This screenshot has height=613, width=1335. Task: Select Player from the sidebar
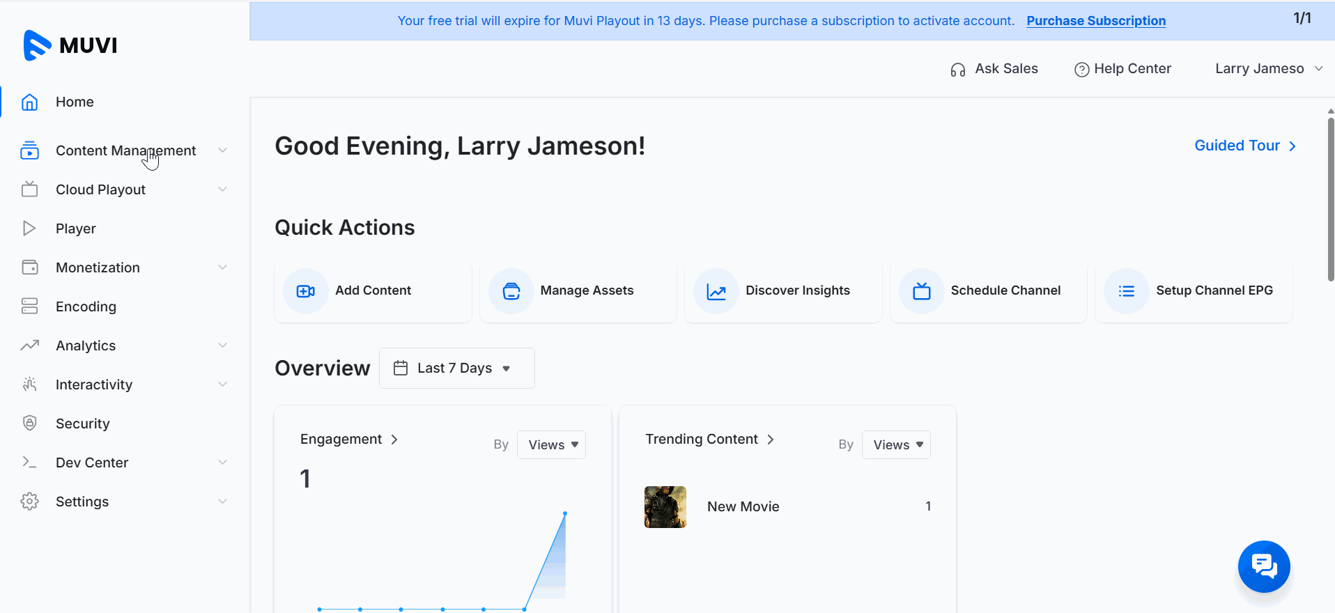click(x=76, y=228)
